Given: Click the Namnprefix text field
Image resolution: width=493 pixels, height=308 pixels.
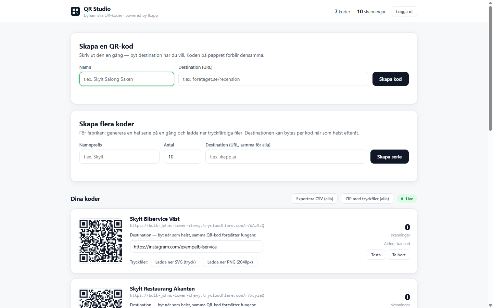Looking at the screenshot, I should (x=119, y=157).
